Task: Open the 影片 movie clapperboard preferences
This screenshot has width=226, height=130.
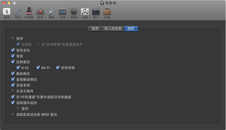Action: point(96,13)
